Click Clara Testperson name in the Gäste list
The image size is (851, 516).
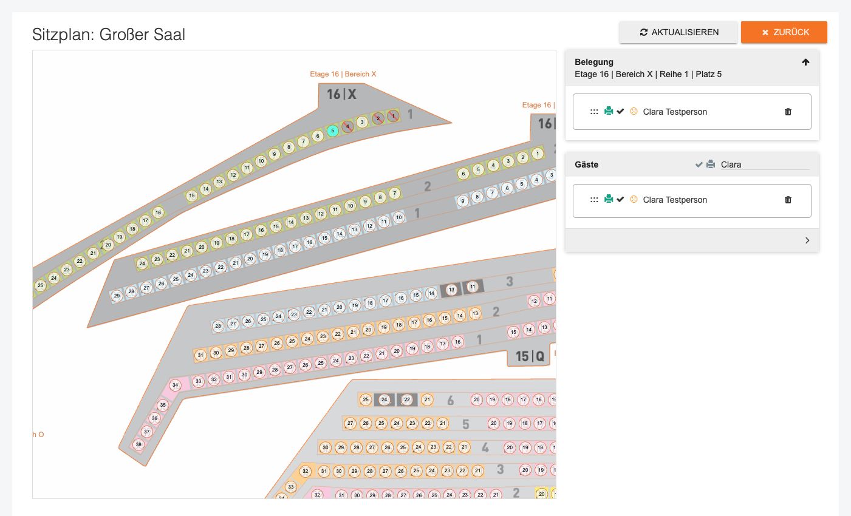click(675, 200)
